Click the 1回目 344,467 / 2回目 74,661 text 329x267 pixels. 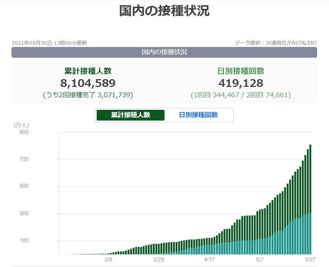tap(241, 95)
